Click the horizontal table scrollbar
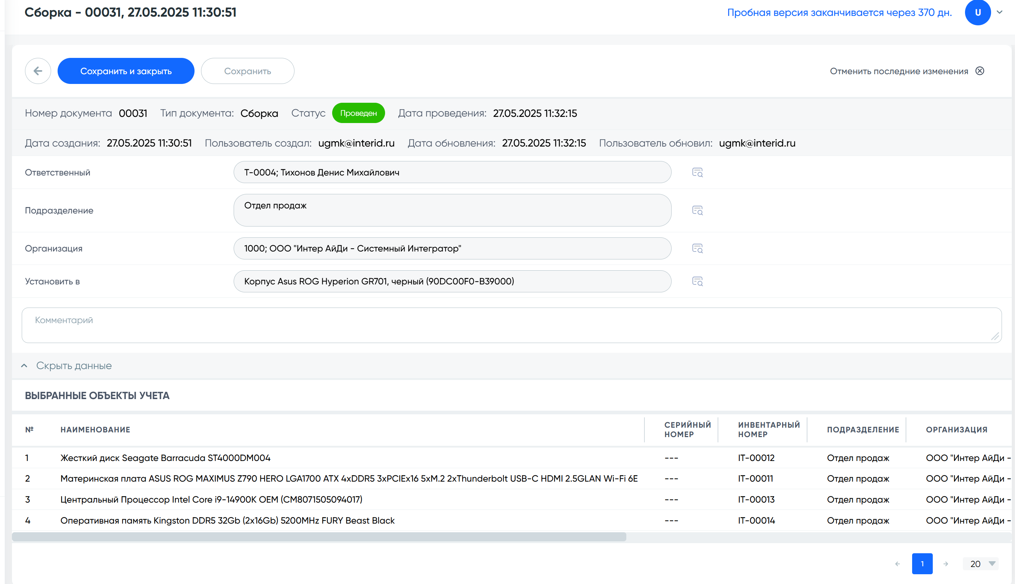This screenshot has width=1015, height=584. click(319, 537)
